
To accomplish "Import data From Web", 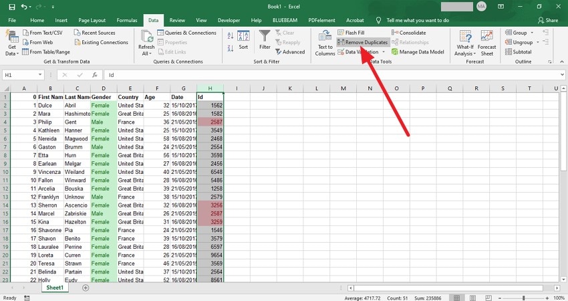I will (37, 42).
